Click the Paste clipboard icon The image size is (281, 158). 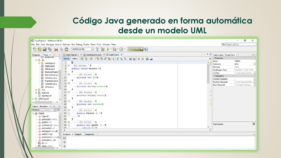tap(66, 49)
